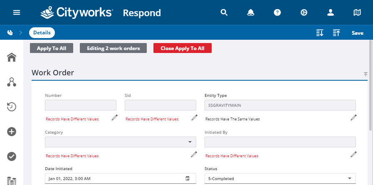Click Save in the toolbar
Viewport: 373px width, 185px height.
point(357,33)
